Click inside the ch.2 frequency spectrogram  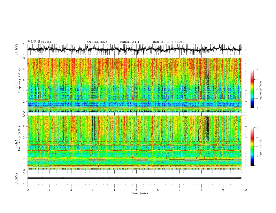(x=134, y=143)
